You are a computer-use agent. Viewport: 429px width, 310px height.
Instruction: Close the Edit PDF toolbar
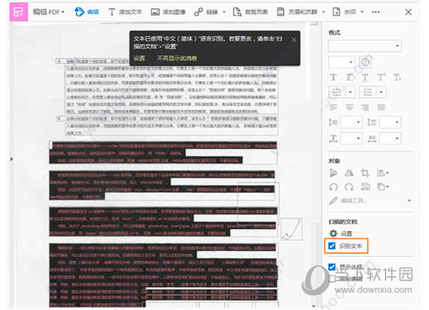click(408, 12)
